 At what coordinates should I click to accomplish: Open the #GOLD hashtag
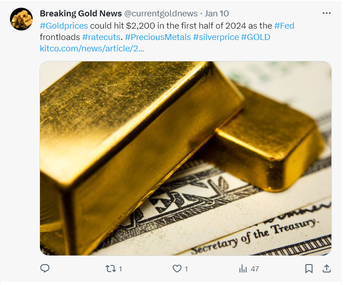coord(255,37)
